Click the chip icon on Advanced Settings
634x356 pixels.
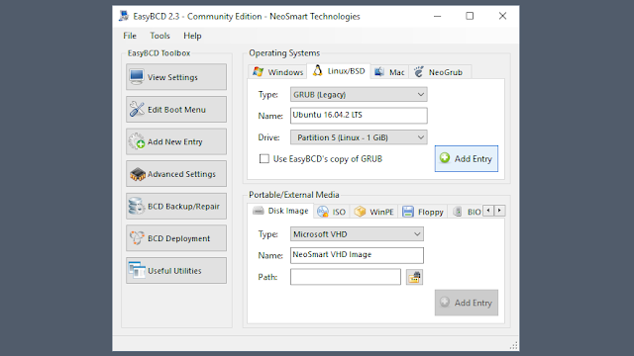(x=137, y=174)
